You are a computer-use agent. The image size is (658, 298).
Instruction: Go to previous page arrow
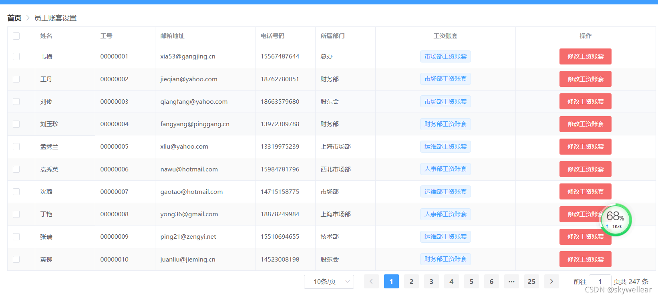click(x=371, y=282)
